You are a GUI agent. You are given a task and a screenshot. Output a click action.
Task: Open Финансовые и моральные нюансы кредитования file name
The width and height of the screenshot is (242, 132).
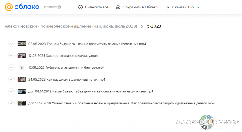click(121, 103)
